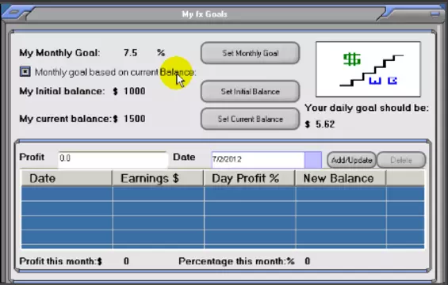
Task: Click the Add/Update button
Action: (352, 160)
